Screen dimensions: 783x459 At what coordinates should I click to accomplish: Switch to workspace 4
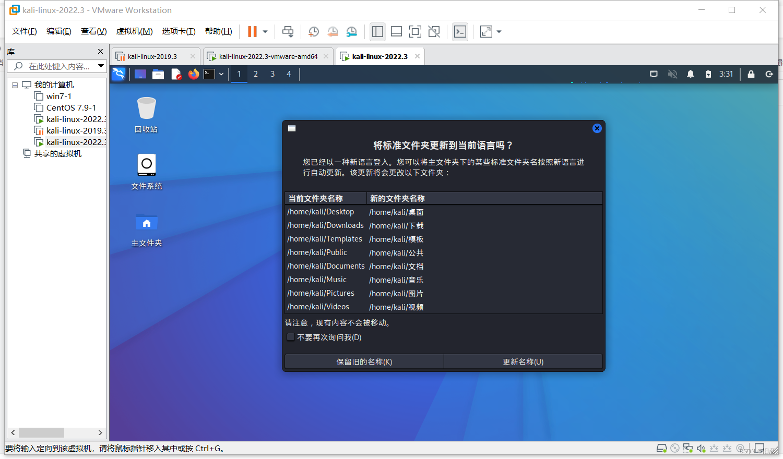pyautogui.click(x=289, y=74)
